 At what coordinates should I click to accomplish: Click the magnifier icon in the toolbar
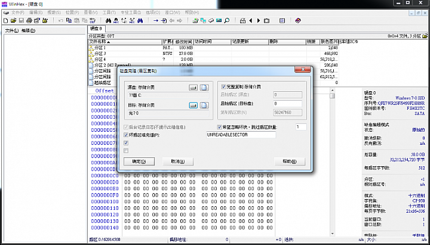(x=227, y=20)
